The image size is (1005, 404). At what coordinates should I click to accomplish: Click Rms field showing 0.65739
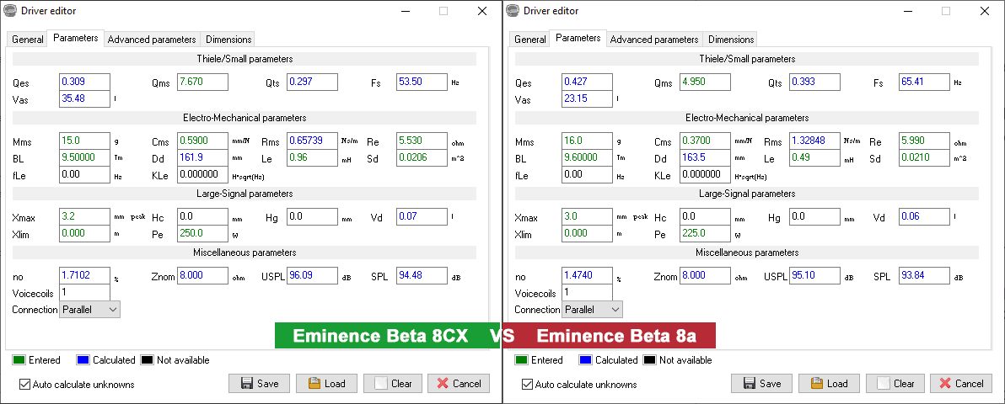(x=312, y=141)
